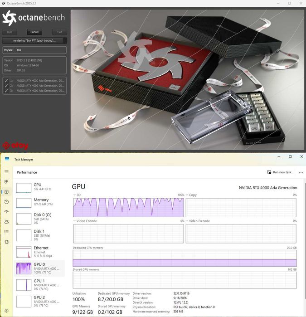Open Startup apps icon in Task Manager
306x317 pixels.
[x=6, y=212]
